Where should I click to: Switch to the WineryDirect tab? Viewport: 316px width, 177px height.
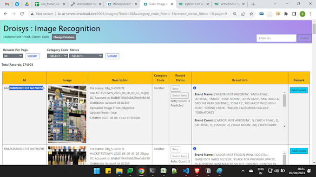click(122, 4)
